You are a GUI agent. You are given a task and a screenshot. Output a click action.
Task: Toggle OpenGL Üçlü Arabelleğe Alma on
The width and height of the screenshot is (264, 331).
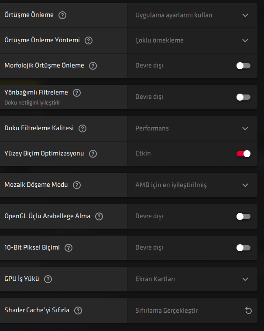pos(243,216)
